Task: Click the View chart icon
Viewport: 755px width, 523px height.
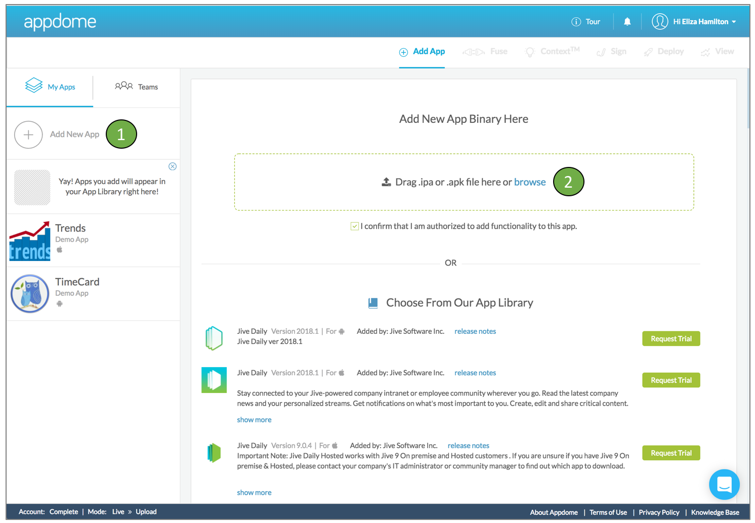Action: click(x=705, y=52)
